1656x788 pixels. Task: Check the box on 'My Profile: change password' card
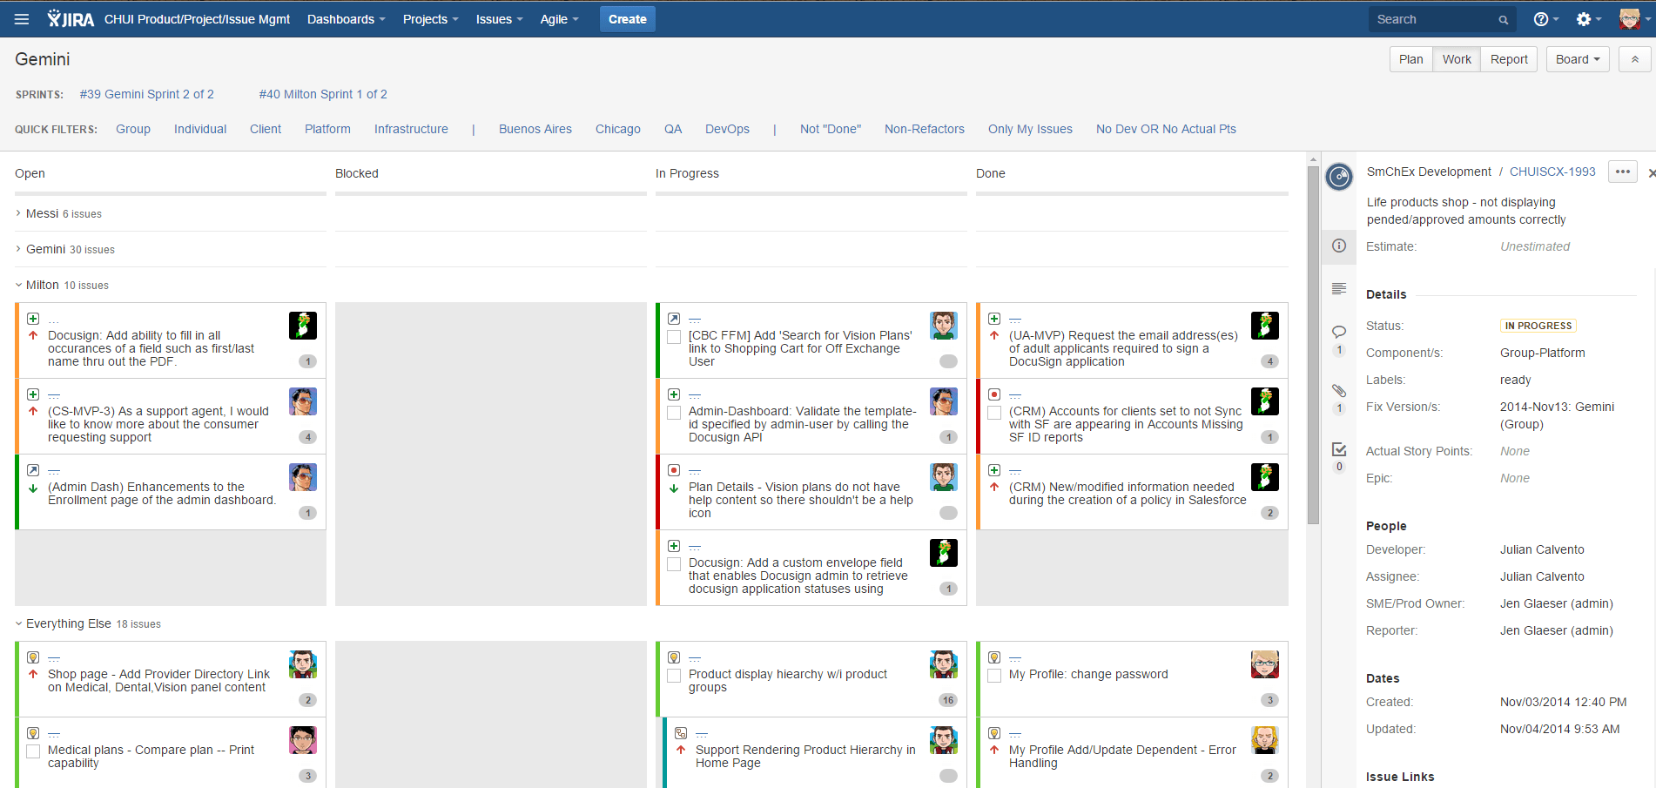993,674
